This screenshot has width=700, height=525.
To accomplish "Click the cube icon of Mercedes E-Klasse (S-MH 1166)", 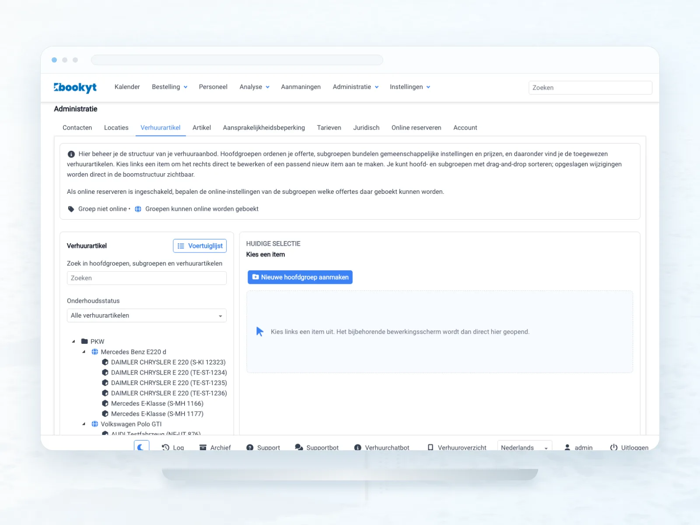I will tap(105, 403).
